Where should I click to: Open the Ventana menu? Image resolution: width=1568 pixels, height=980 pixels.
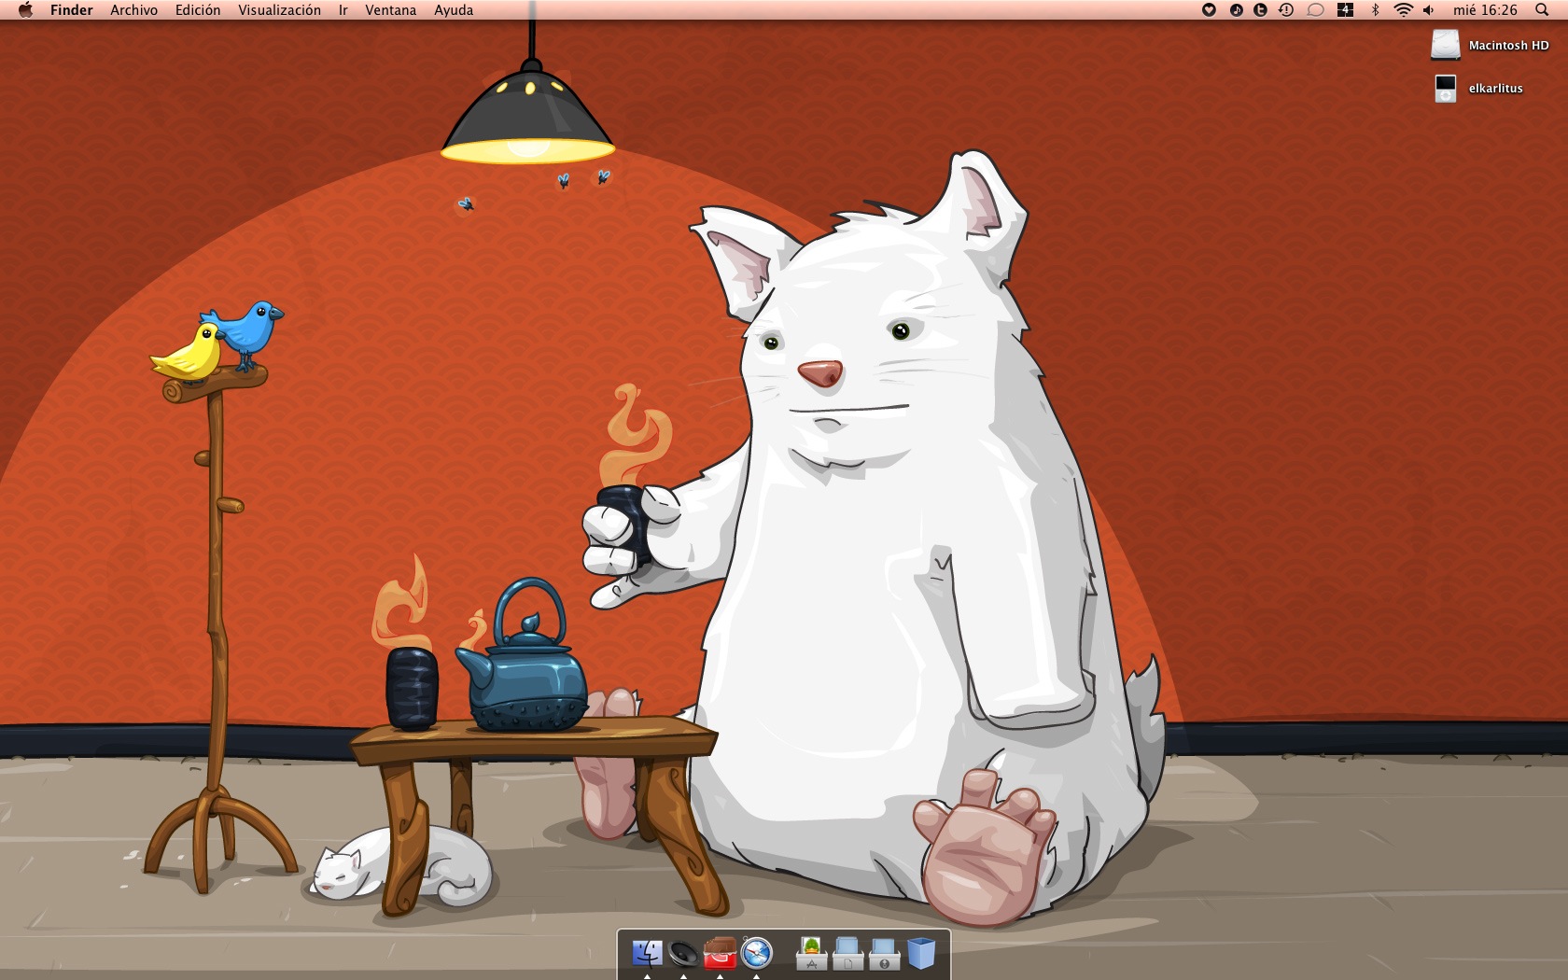pyautogui.click(x=390, y=10)
